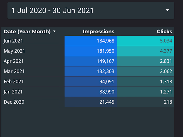The height and width of the screenshot is (137, 183).
Task: Open the date range dropdown arrow
Action: coord(168,10)
